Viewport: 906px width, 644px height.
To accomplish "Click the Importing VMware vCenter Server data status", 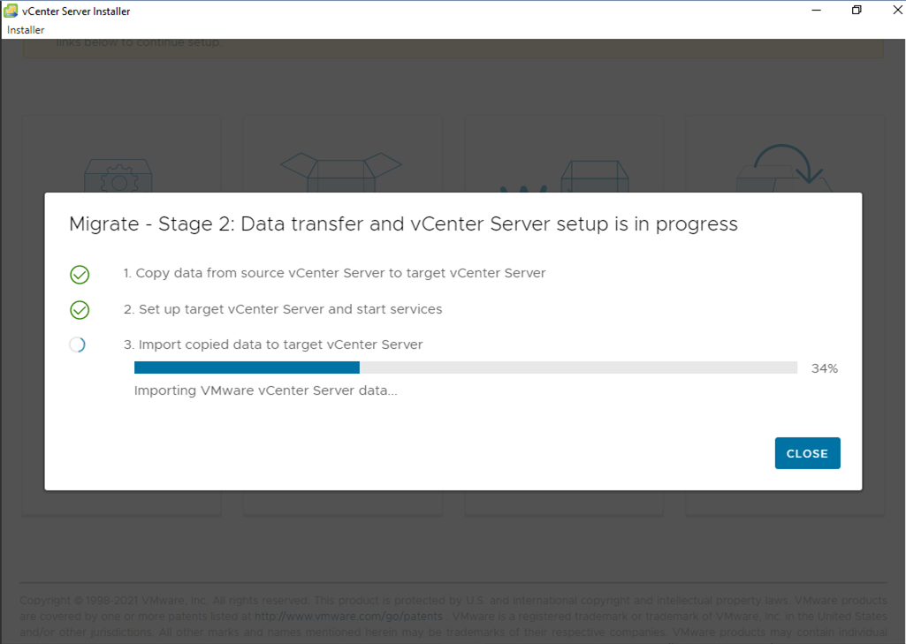I will pos(266,391).
